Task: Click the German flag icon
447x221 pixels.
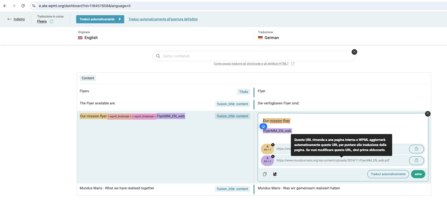Action: click(x=260, y=38)
